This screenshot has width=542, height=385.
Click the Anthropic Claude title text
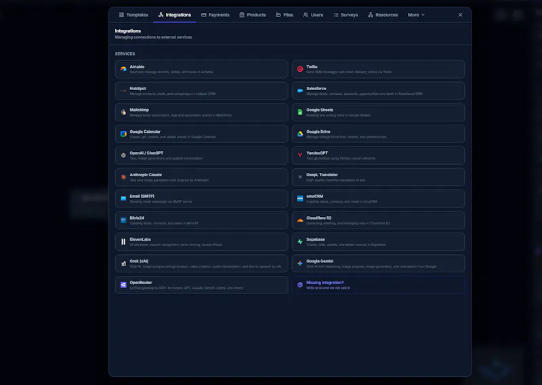[x=146, y=175]
